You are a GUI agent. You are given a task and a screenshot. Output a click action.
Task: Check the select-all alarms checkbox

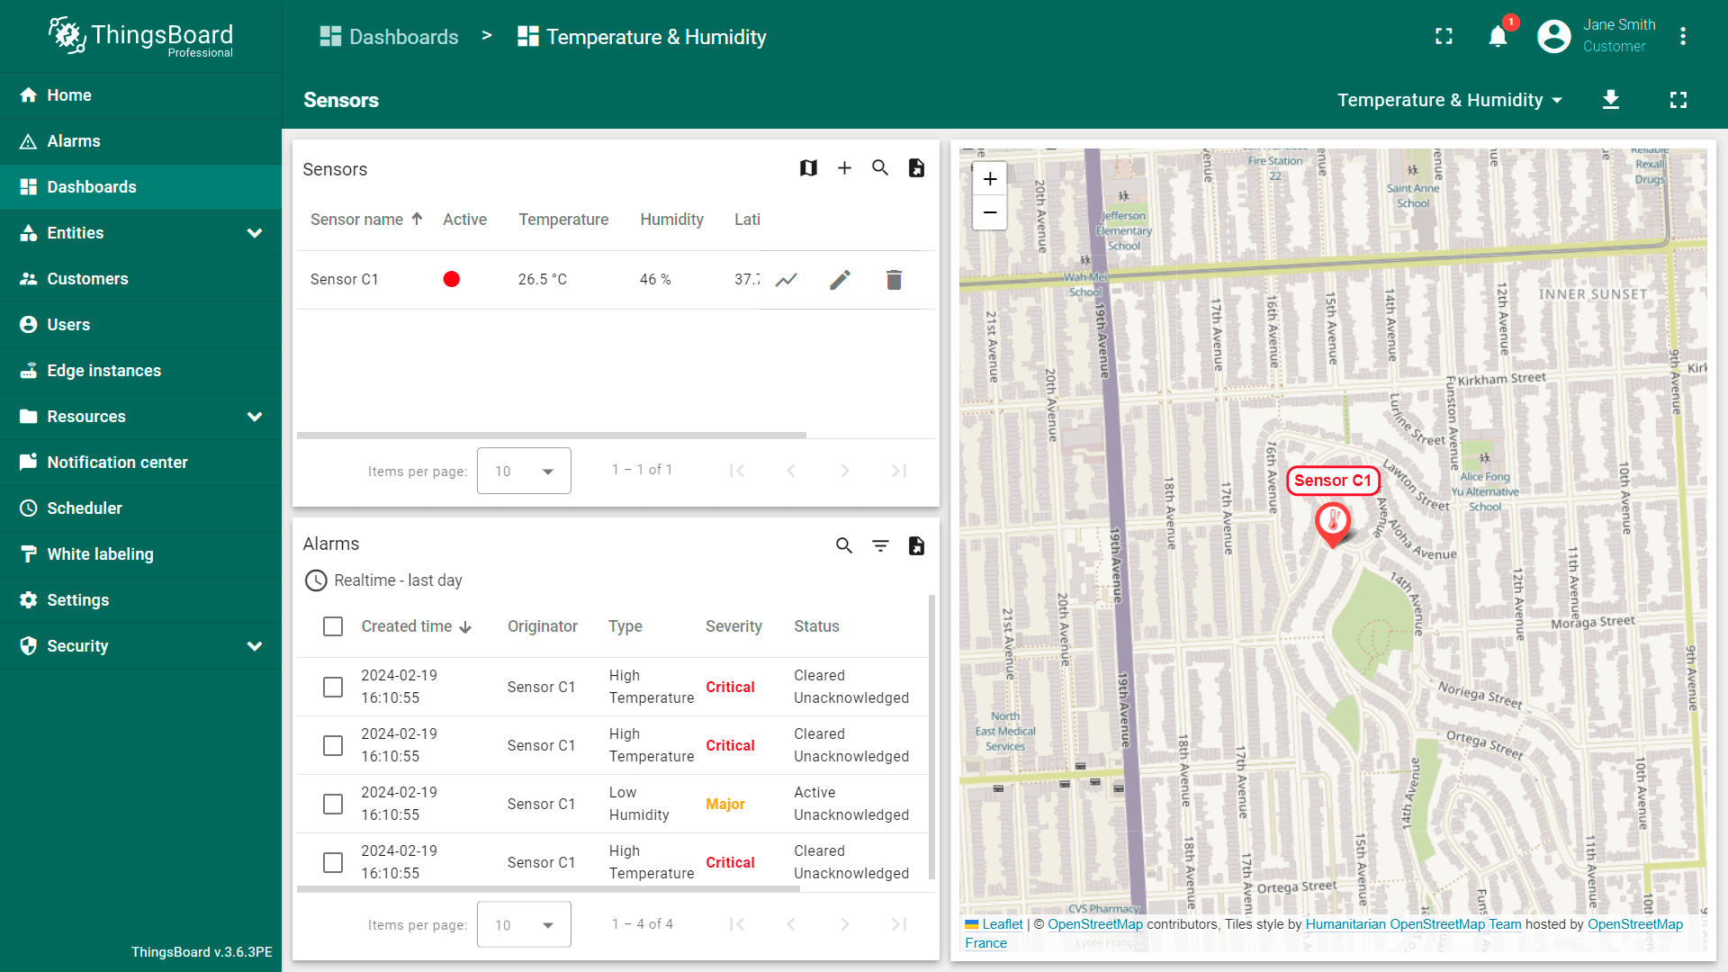pos(333,626)
